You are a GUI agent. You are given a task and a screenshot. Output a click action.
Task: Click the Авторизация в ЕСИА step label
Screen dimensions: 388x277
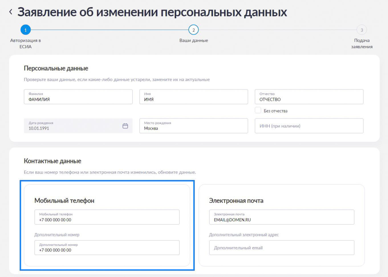point(25,44)
